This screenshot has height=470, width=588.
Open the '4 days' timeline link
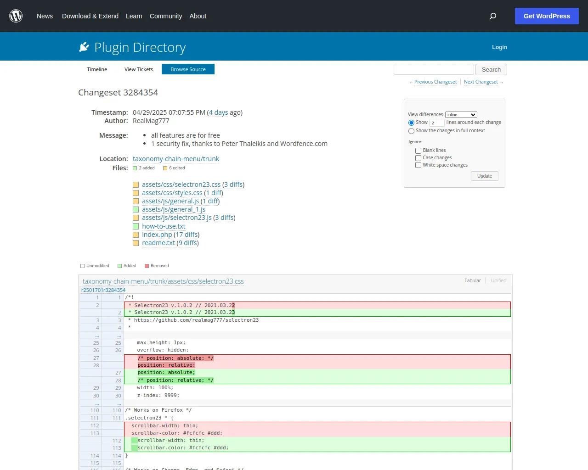[x=218, y=112]
